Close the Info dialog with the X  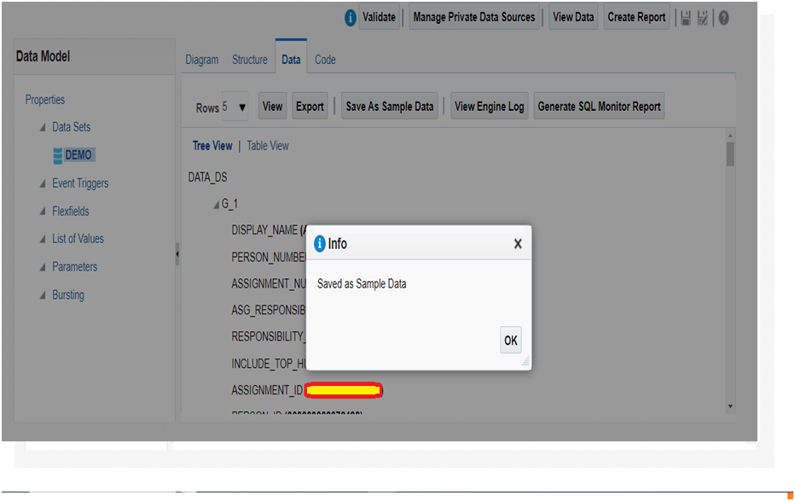[x=518, y=243]
